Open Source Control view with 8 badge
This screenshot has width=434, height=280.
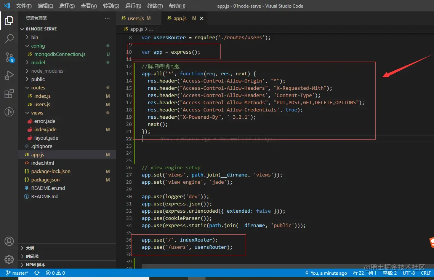tap(9, 57)
